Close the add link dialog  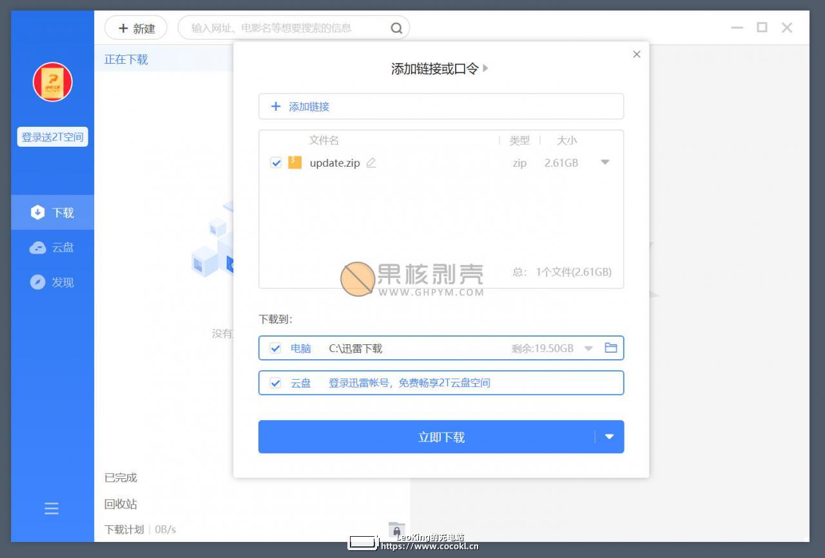(x=637, y=55)
